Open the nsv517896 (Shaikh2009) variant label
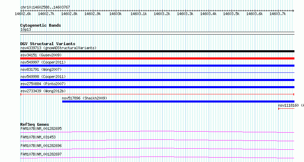This screenshot has height=162, width=304. coord(84,98)
